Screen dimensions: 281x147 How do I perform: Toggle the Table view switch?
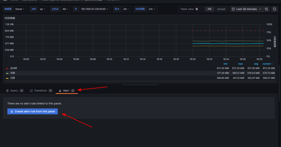click(198, 9)
